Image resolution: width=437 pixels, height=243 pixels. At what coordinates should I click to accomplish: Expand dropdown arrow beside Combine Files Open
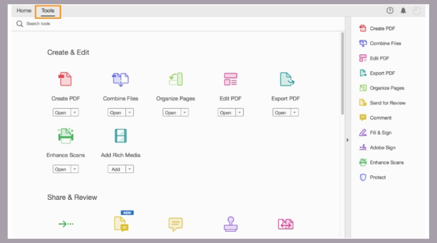(x=130, y=112)
